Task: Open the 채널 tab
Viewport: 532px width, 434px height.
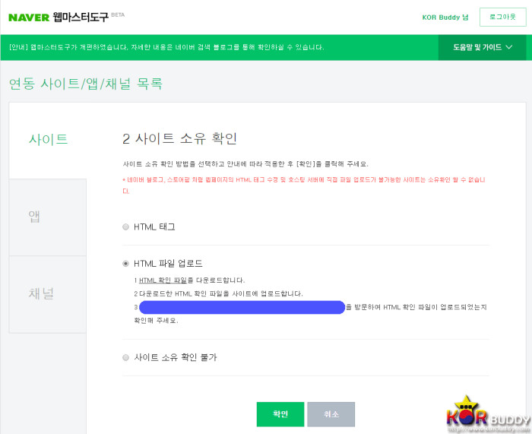Action: point(41,293)
